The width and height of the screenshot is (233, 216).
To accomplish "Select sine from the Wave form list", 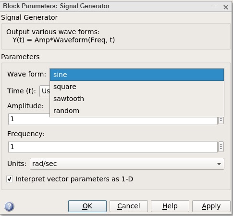I will pyautogui.click(x=137, y=75).
